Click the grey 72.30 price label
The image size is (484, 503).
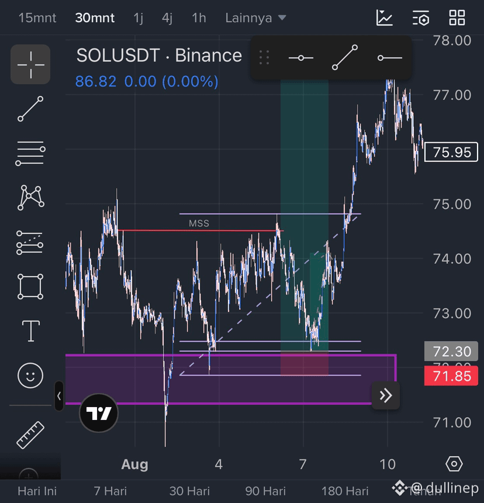click(x=451, y=352)
